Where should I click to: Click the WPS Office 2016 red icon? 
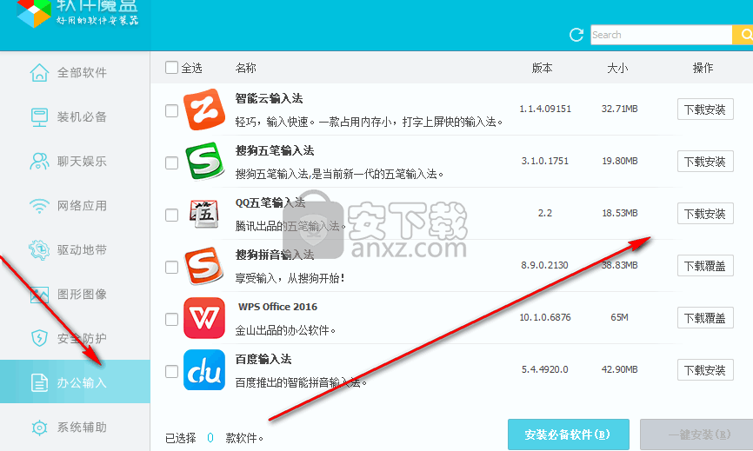point(204,318)
